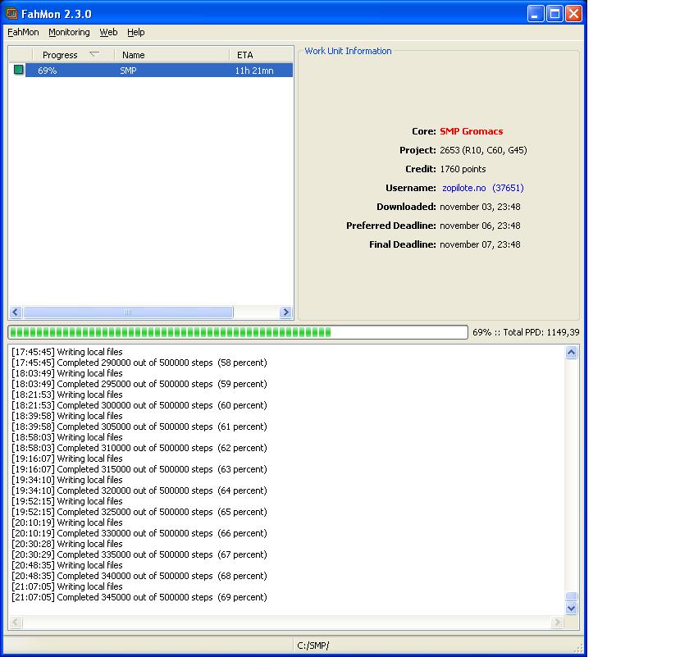Image resolution: width=689 pixels, height=657 pixels.
Task: Click log line Completed 320000 (64 percent)
Action: [x=139, y=490]
